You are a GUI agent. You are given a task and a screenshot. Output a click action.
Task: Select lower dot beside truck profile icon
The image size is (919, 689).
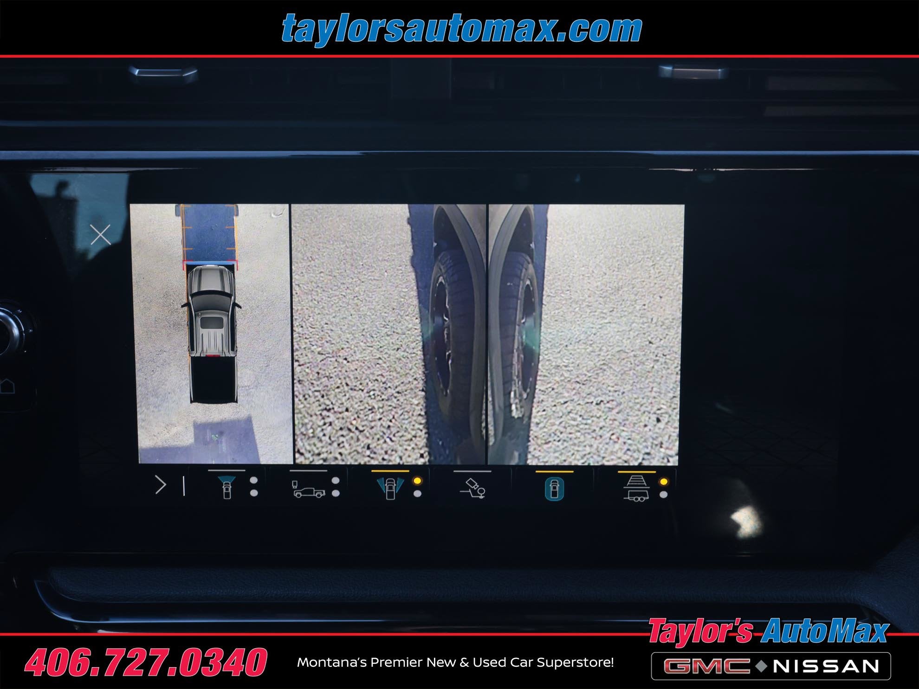coord(336,493)
